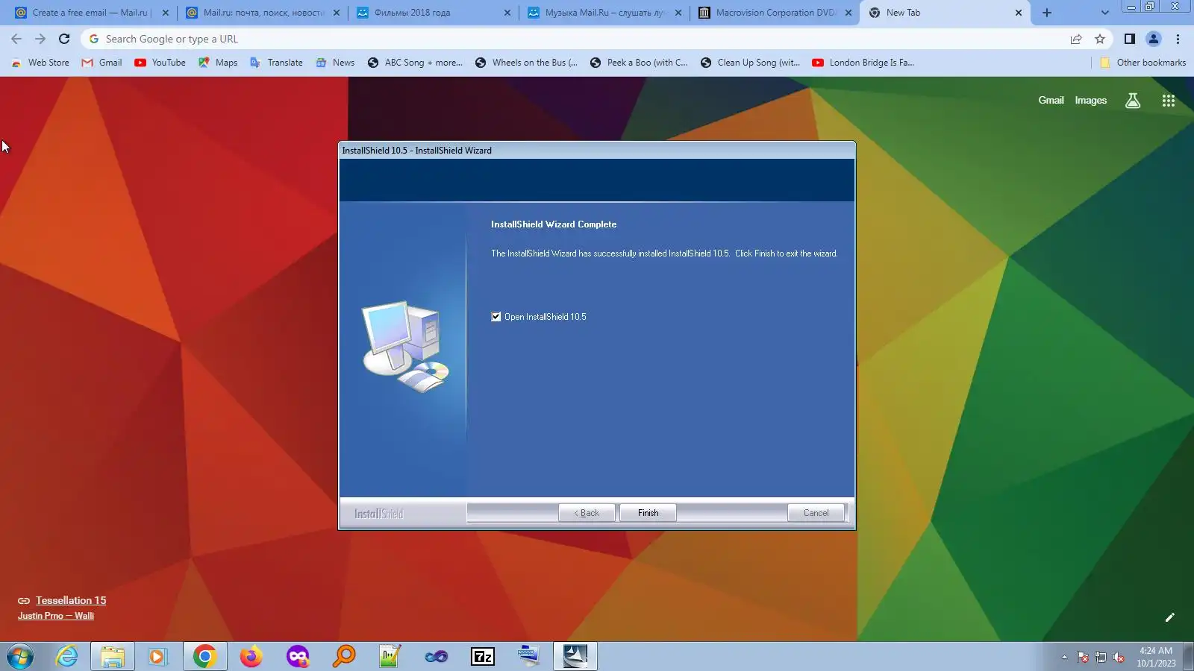Open the Tessellation 15 theme link
The width and height of the screenshot is (1194, 671).
(71, 600)
